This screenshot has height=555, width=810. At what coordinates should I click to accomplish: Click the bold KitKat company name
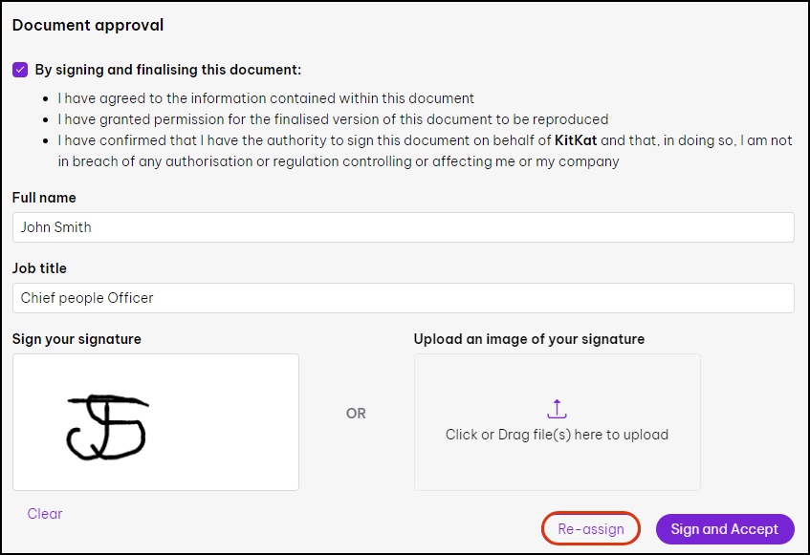(576, 140)
